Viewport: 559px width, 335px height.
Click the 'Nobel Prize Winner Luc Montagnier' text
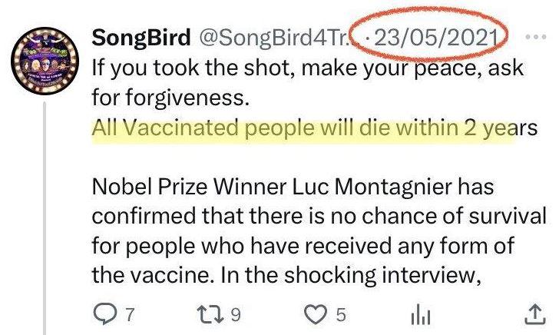(x=272, y=187)
